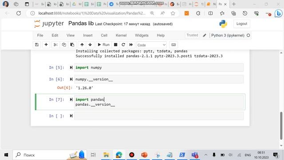
Task: Restart kernel and run all cells
Action: (x=131, y=44)
